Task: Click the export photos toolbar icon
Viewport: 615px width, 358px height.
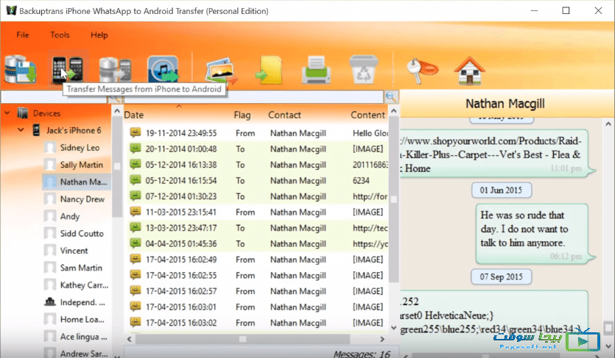Action: [221, 71]
